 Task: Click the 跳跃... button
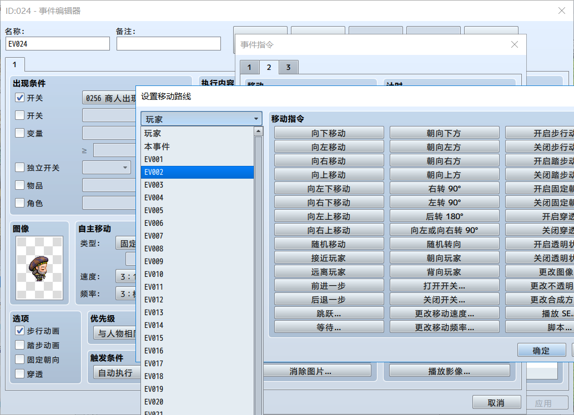point(329,313)
